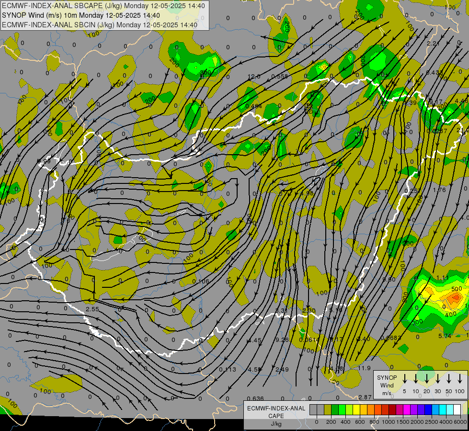Image resolution: width=469 pixels, height=431 pixels.
Task: Click the orange-red CAPE maximum on the map
Action: (456, 297)
